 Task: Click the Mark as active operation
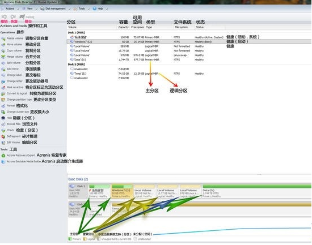click(12, 87)
